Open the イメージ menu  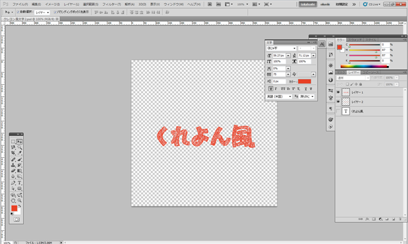(52, 4)
